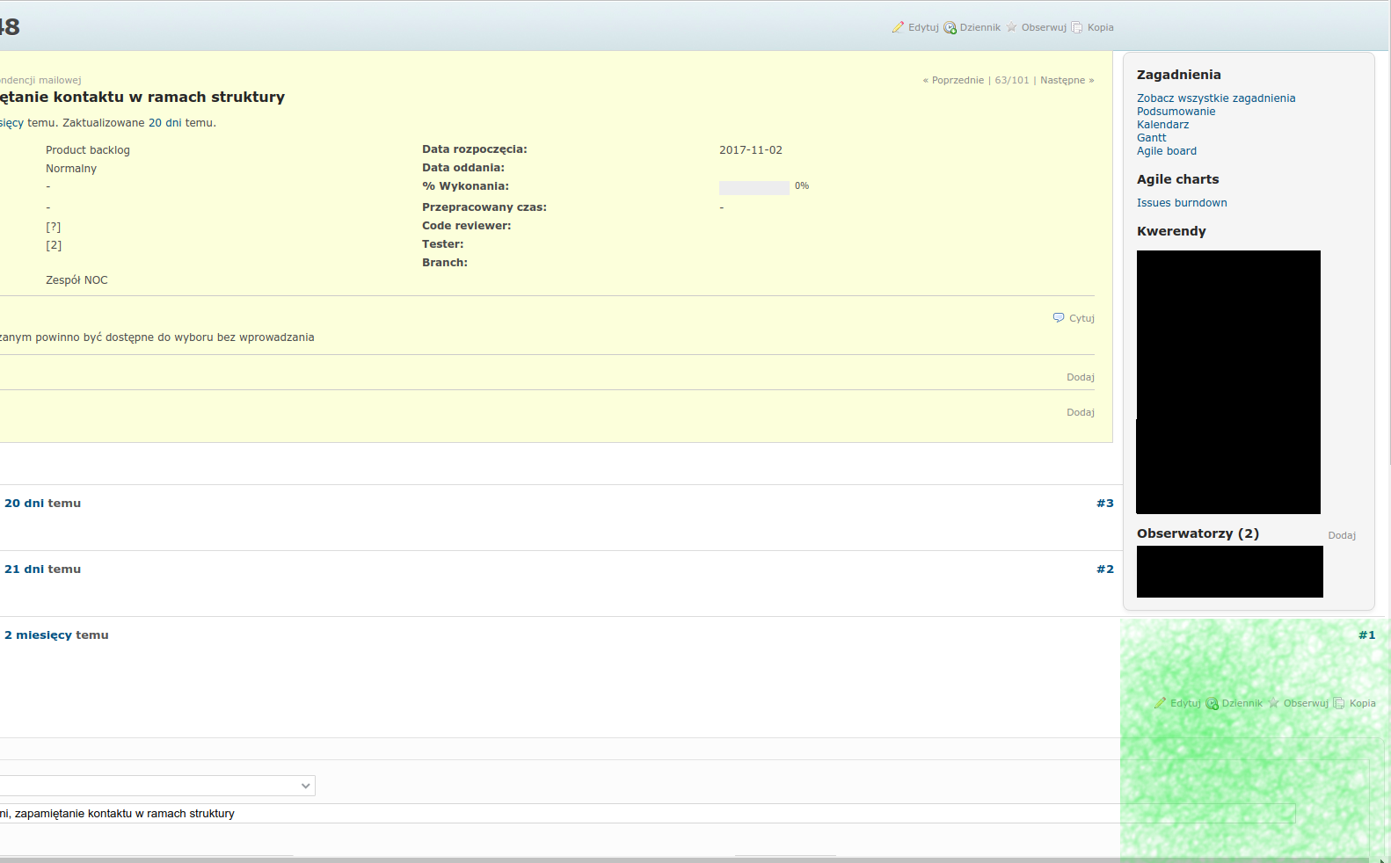Click the 0% completion label
Screen dimensions: 1391x863
point(802,186)
